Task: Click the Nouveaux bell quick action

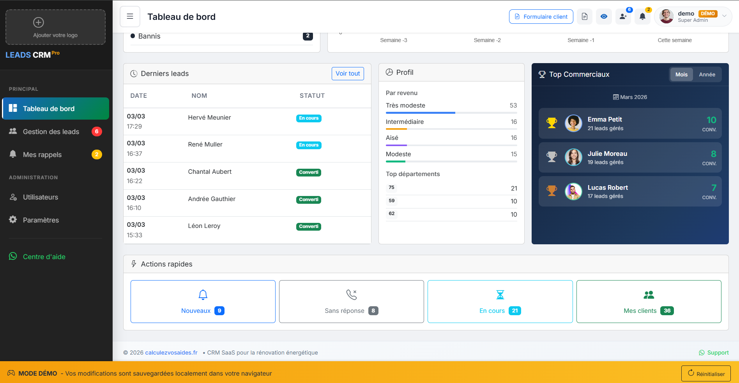Action: [x=203, y=302]
